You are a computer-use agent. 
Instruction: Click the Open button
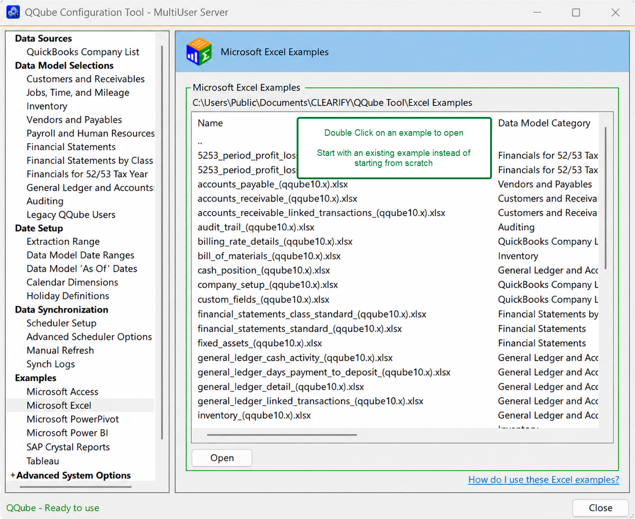[222, 458]
